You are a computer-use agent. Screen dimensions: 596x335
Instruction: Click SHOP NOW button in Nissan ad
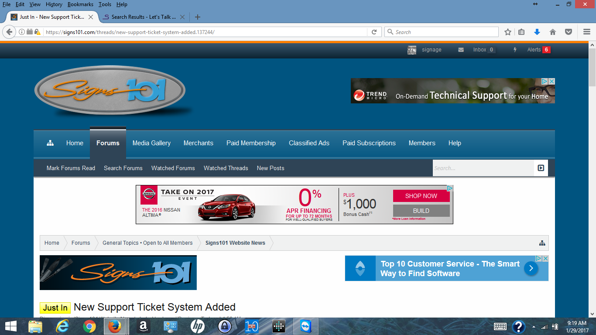pyautogui.click(x=421, y=196)
